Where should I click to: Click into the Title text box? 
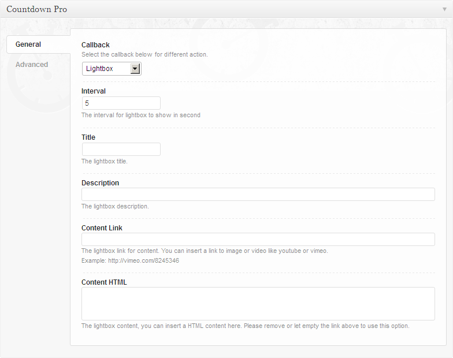click(121, 150)
